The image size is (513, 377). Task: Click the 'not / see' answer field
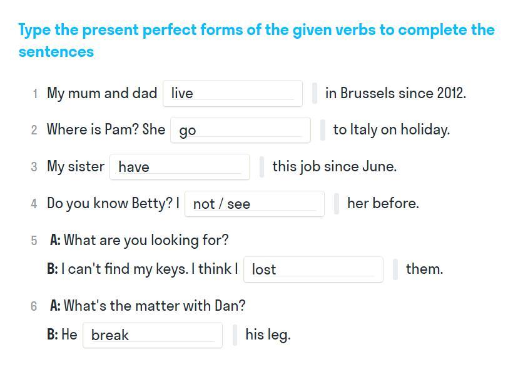(255, 204)
